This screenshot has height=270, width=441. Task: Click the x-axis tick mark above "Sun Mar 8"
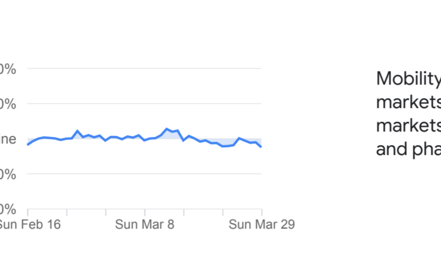point(145,212)
